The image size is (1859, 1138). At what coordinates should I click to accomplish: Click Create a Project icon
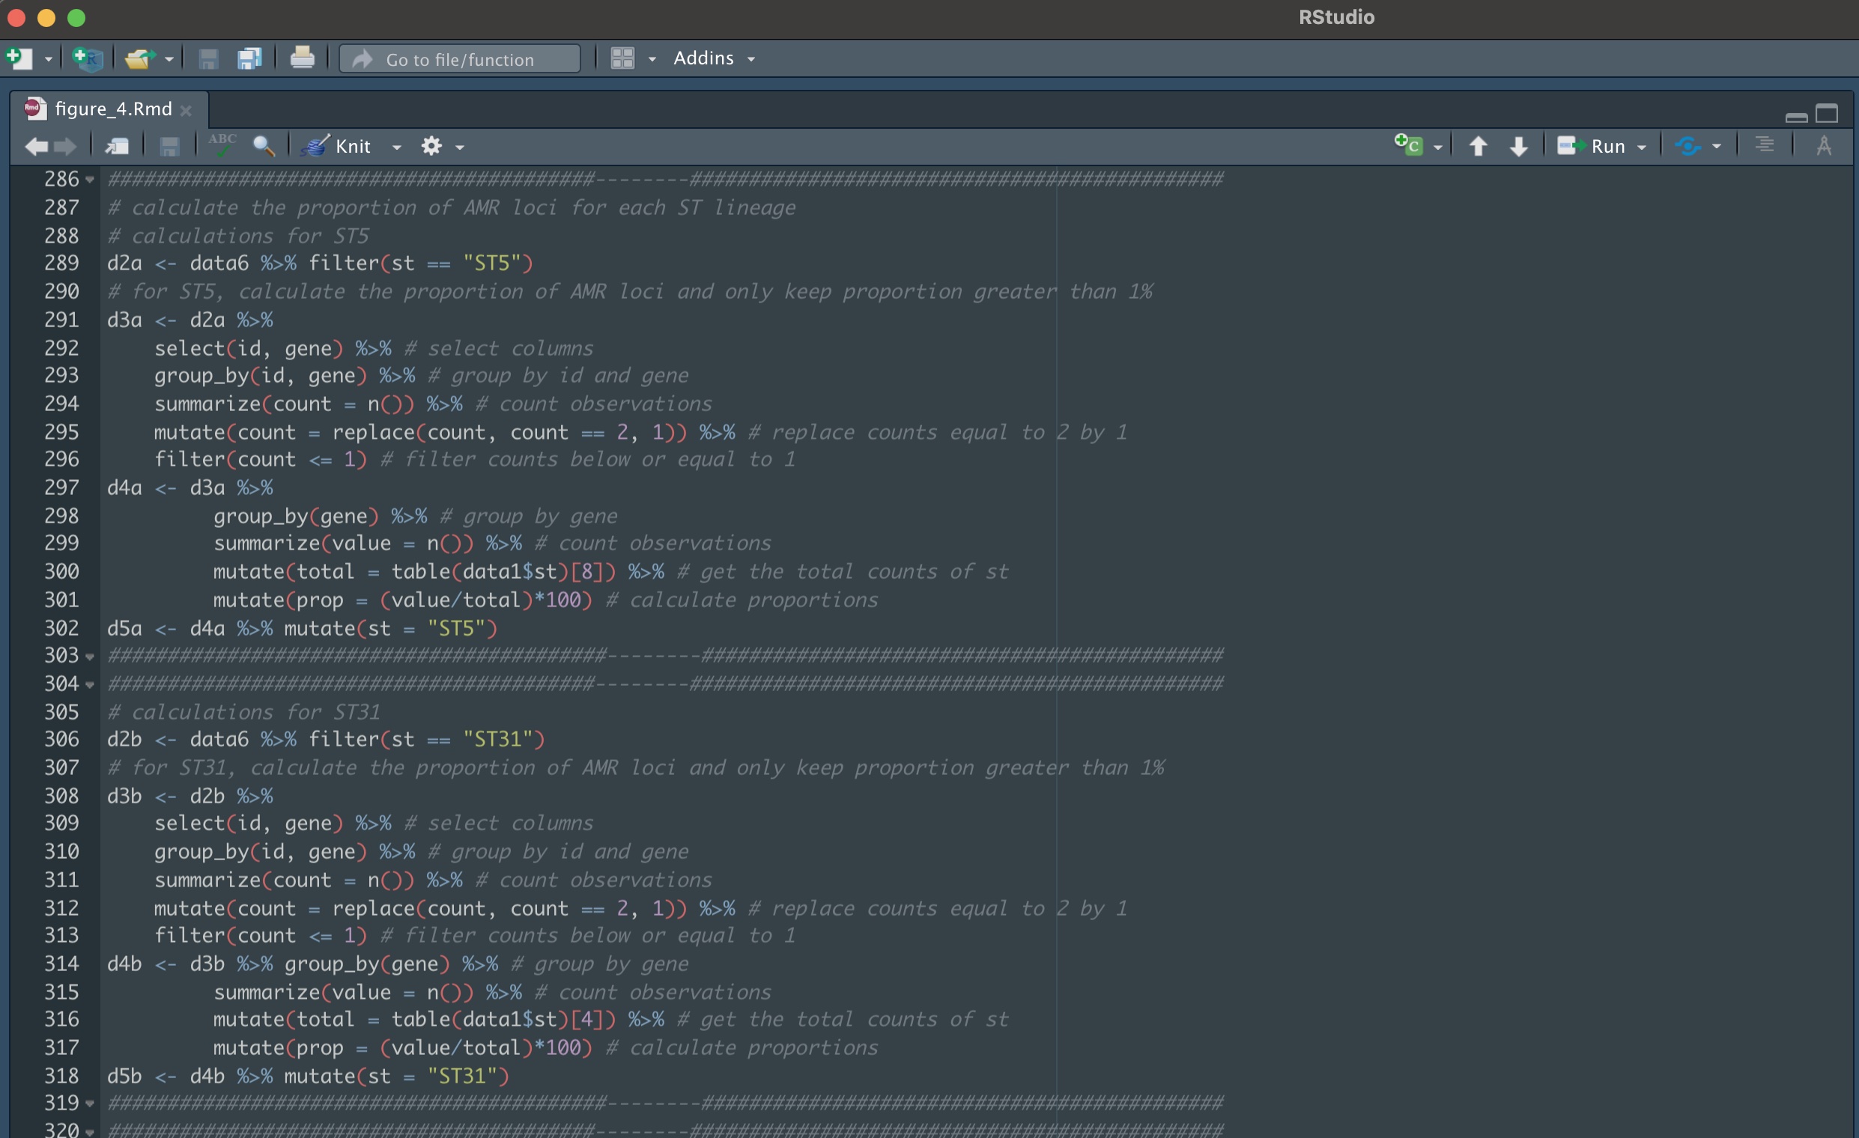tap(88, 58)
